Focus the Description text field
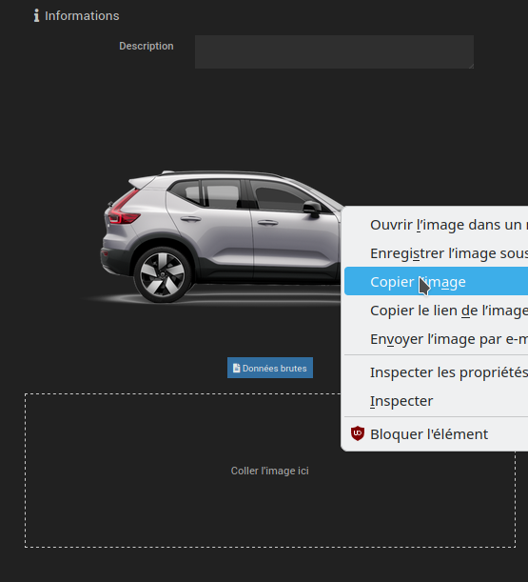 pos(334,52)
